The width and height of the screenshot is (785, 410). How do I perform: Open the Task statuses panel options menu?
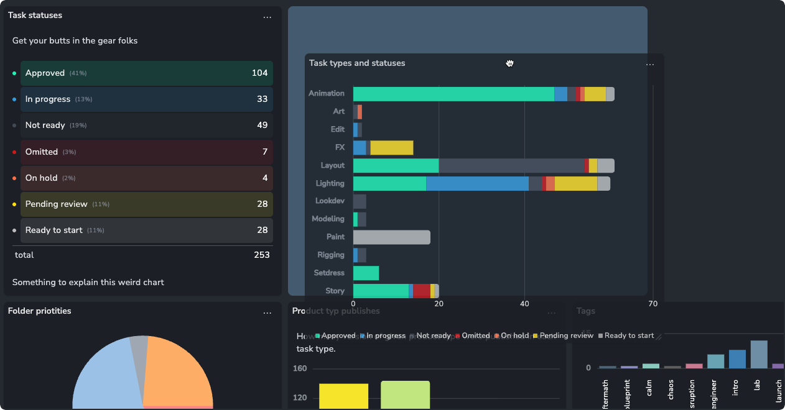pos(267,17)
